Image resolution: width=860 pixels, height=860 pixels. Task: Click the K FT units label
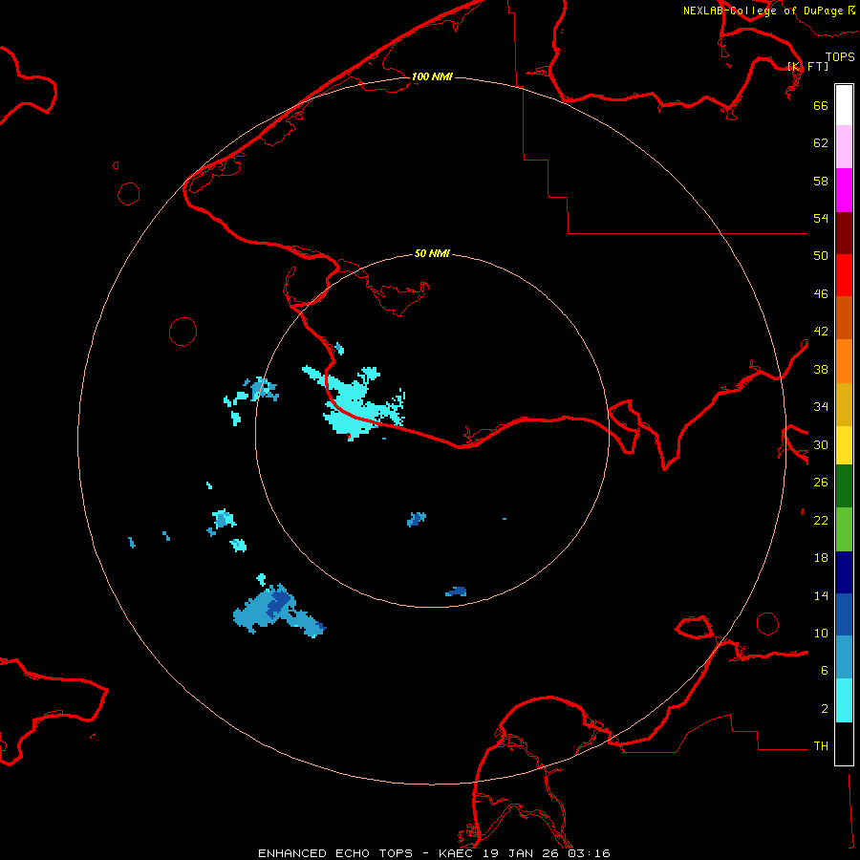tap(807, 66)
